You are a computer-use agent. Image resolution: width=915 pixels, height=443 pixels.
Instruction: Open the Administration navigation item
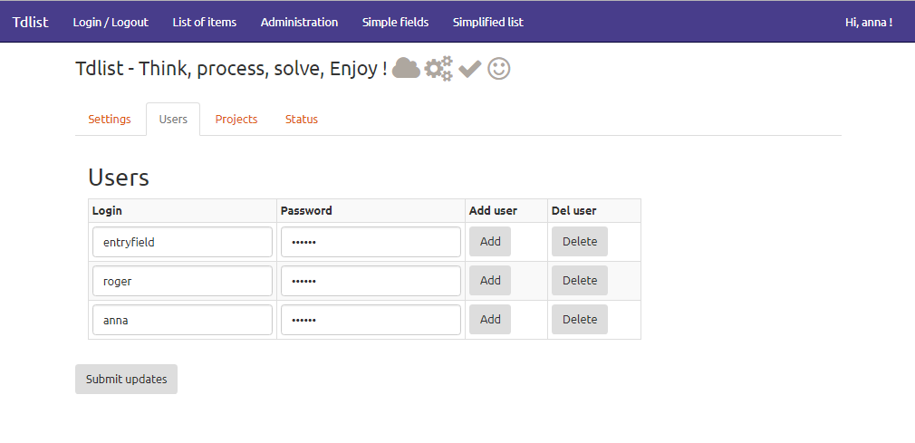[x=299, y=22]
